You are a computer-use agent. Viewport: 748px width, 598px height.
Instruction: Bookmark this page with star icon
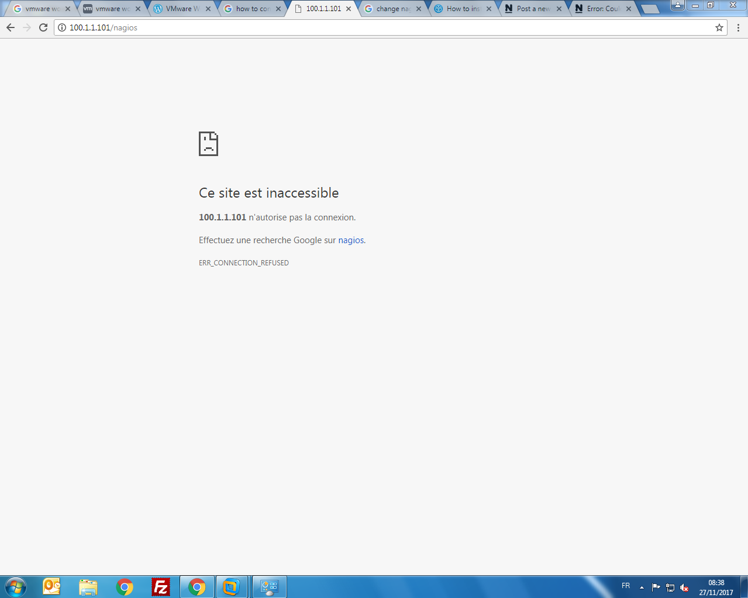tap(719, 27)
